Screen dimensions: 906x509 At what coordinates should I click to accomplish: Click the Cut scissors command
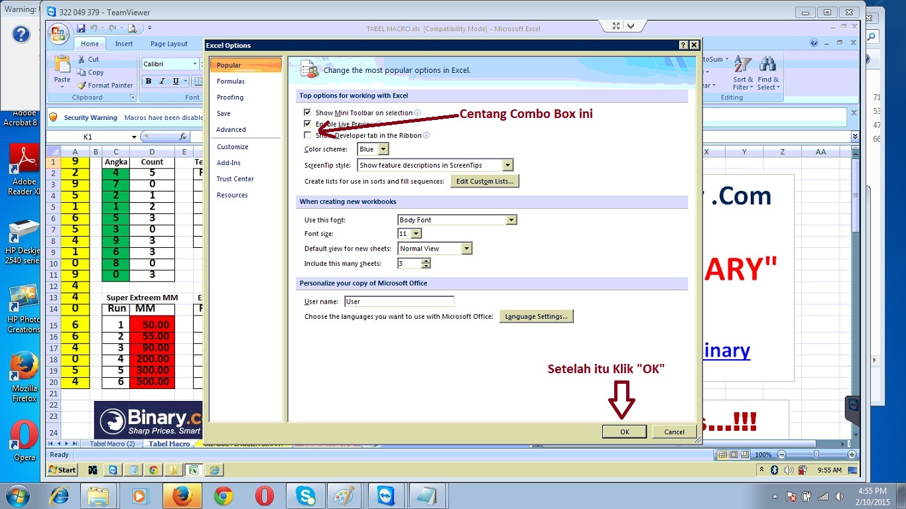coord(88,59)
